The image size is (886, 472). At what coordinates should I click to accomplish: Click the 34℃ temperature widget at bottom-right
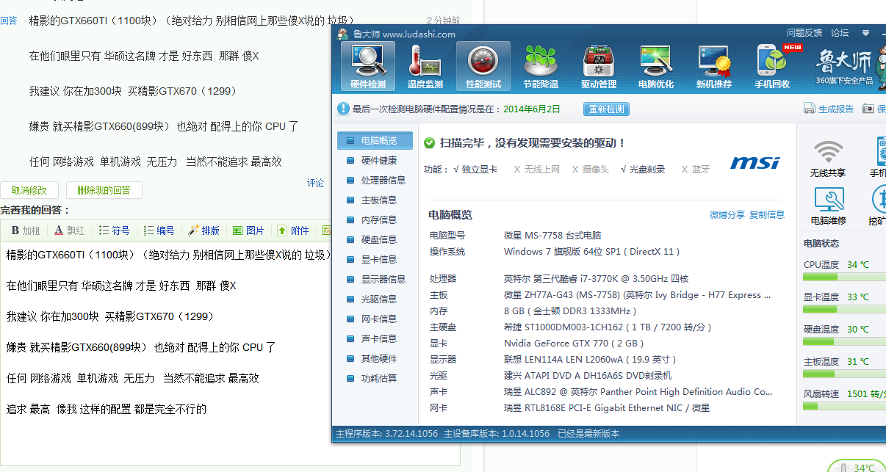pos(857,467)
